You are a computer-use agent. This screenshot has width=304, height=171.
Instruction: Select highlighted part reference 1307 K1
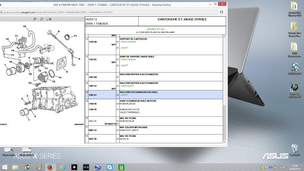click(93, 95)
